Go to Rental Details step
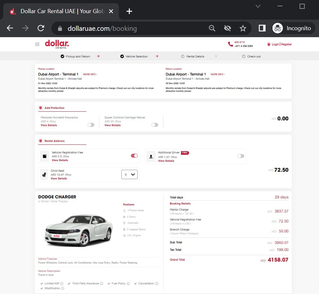 (193, 56)
